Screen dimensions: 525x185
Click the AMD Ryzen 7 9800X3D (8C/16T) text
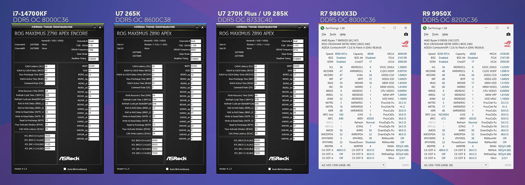(340, 41)
